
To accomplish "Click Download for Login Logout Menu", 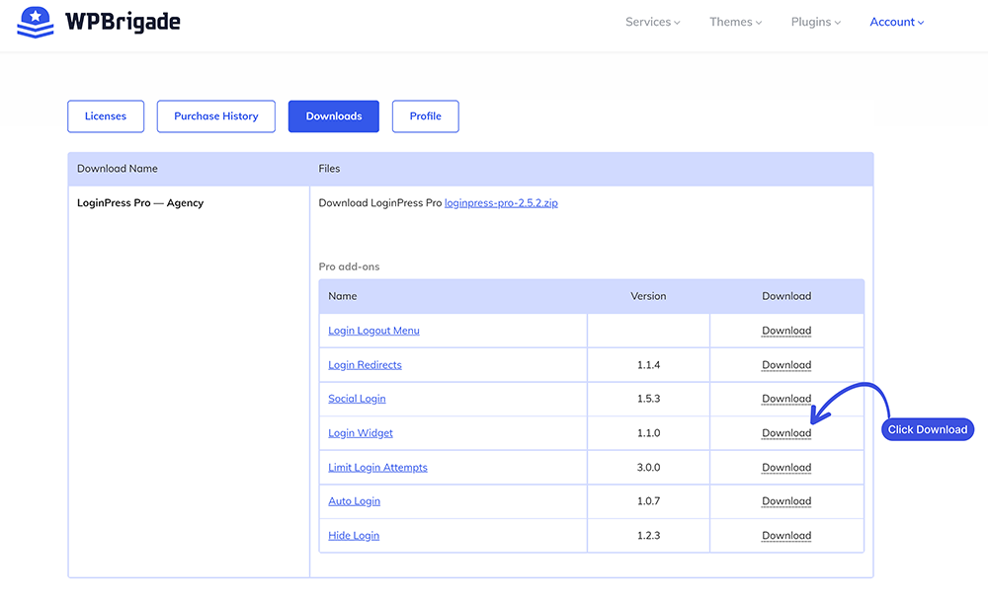I will (x=786, y=331).
